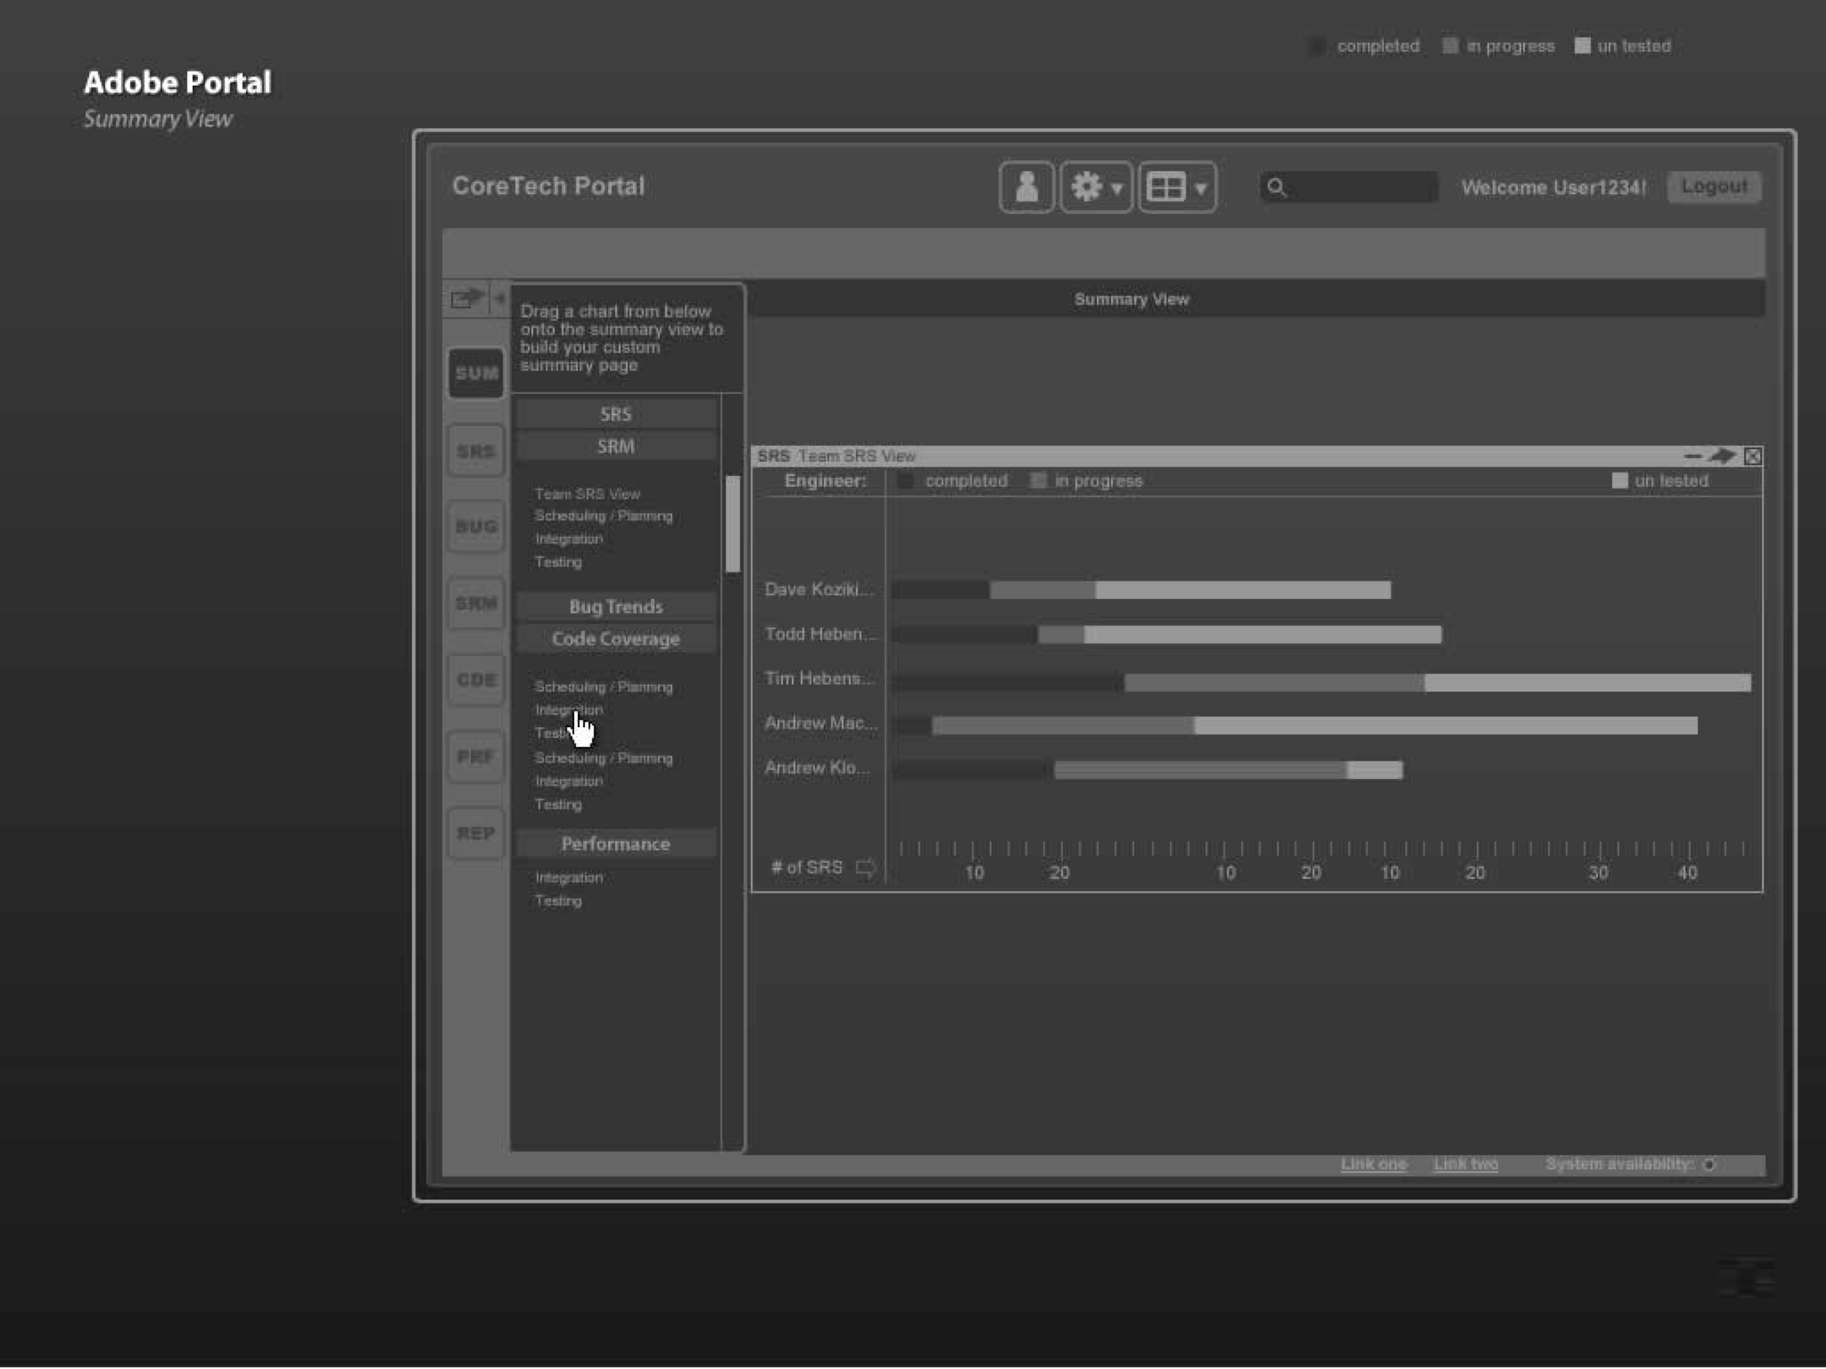Open the user profile icon
1826x1369 pixels.
tap(1026, 188)
